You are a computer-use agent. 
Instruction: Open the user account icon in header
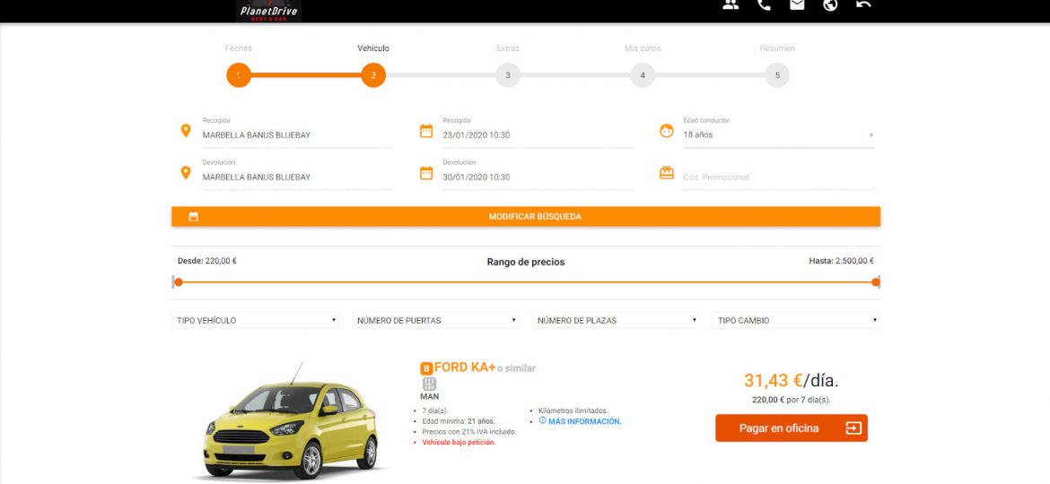point(731,4)
